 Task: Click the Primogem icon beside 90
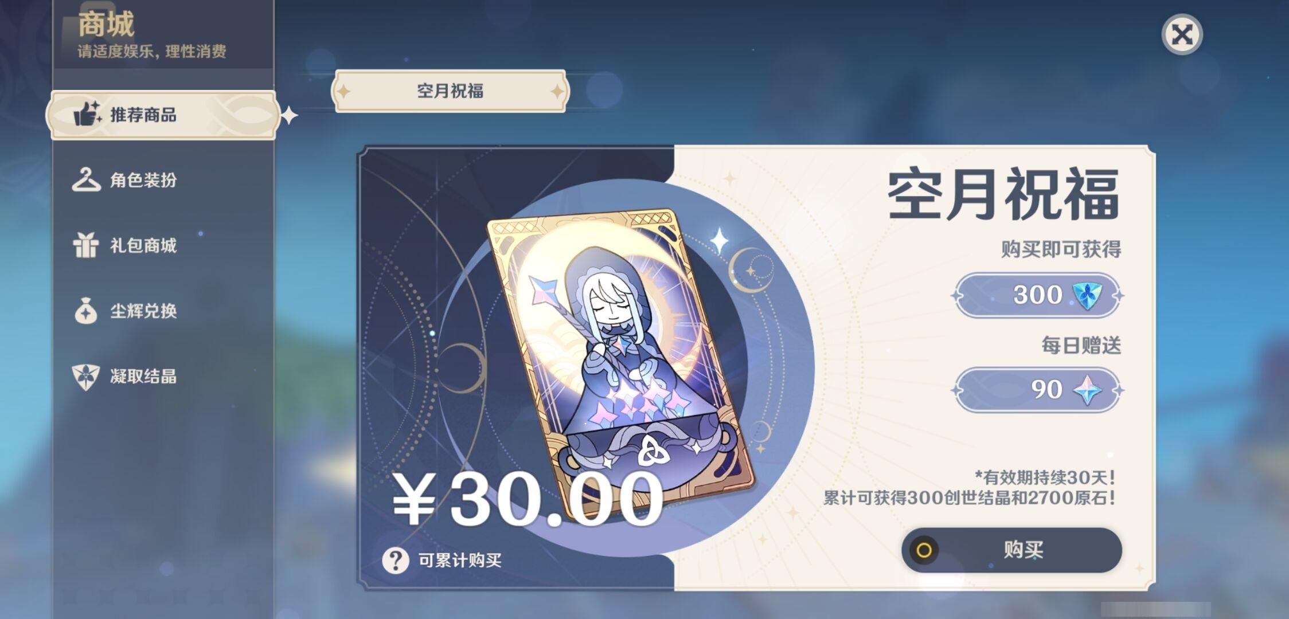(1087, 390)
